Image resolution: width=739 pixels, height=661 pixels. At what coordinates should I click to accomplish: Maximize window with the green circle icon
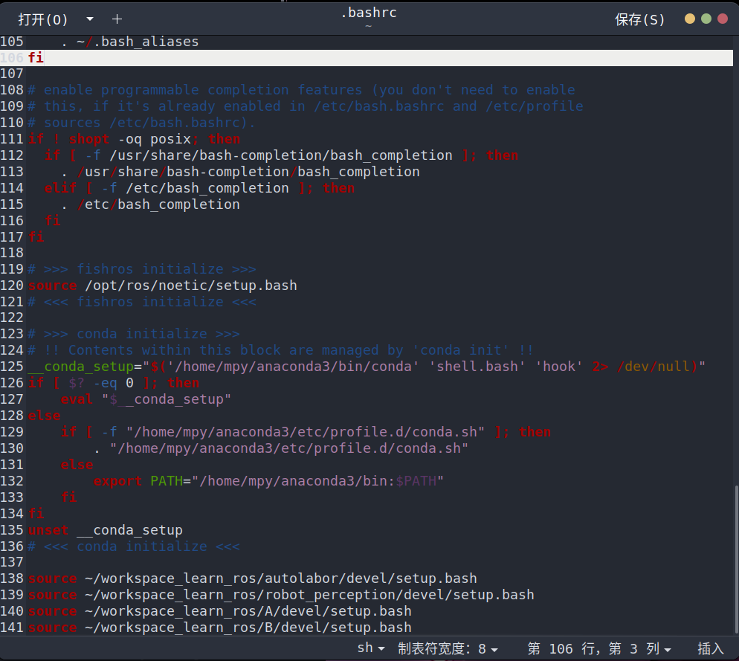point(706,19)
